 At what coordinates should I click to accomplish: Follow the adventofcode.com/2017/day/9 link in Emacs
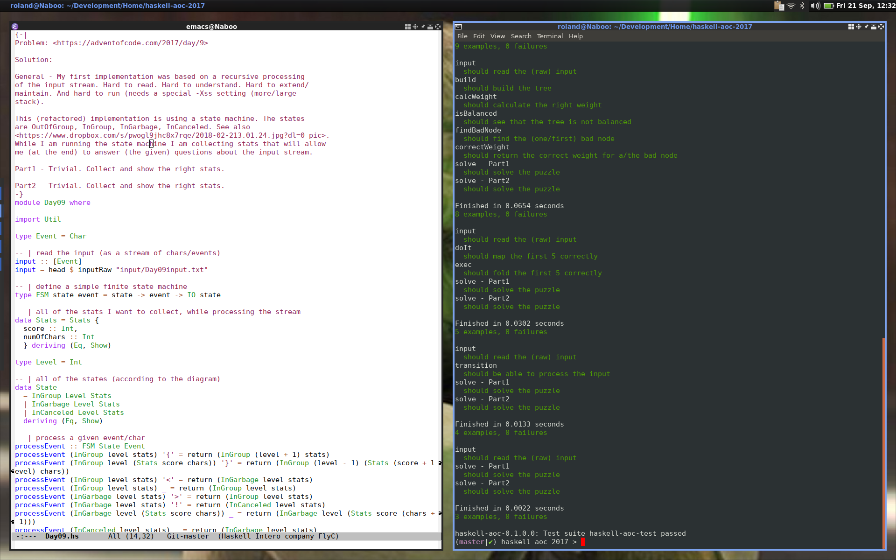point(130,43)
